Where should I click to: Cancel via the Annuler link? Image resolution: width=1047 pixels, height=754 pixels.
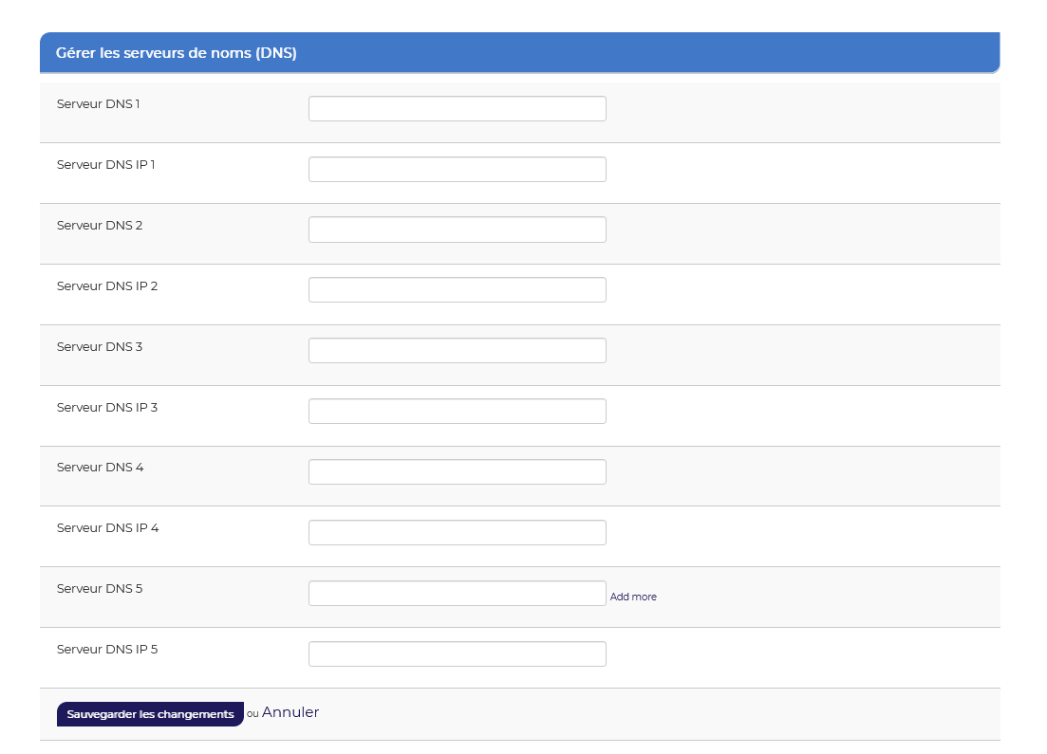tap(290, 712)
